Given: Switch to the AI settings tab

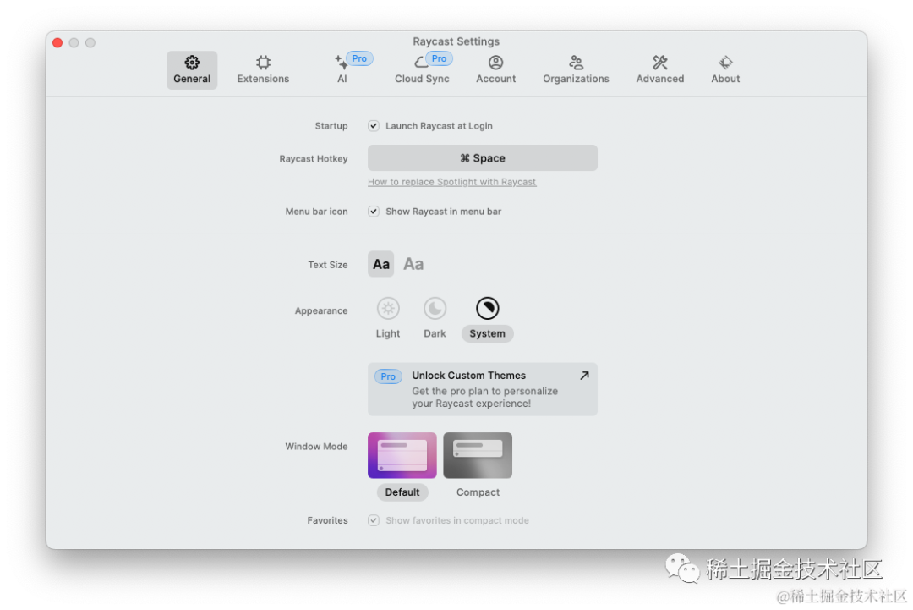Looking at the screenshot, I should click(x=342, y=69).
